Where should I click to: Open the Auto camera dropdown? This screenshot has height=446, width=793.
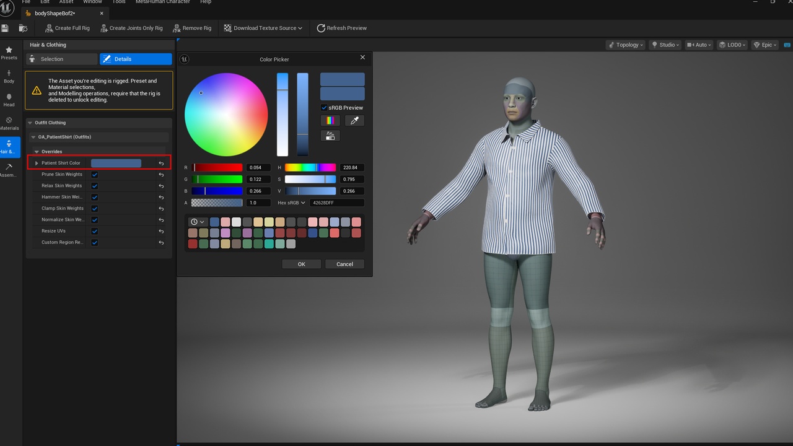coord(699,45)
